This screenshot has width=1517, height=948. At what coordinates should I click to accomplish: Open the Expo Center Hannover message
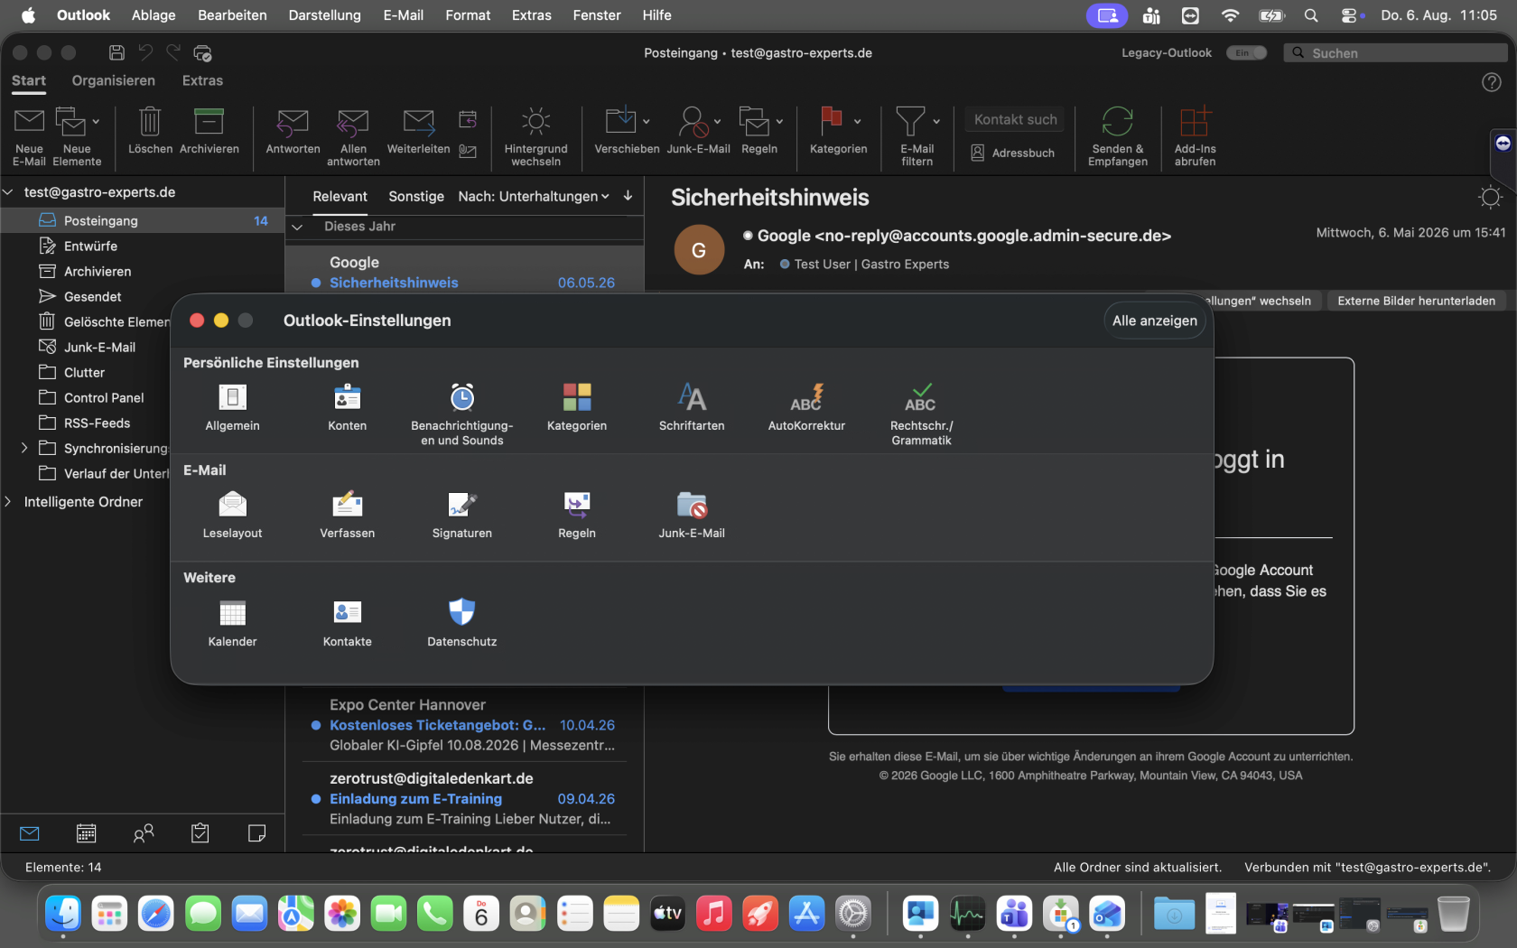[464, 724]
